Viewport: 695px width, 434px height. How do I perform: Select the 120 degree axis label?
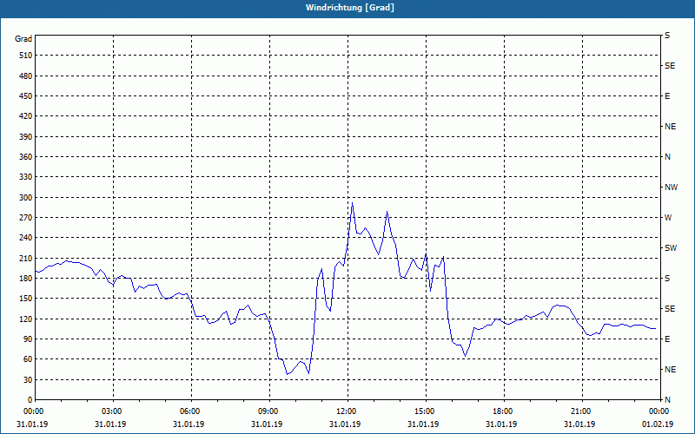[x=26, y=319]
